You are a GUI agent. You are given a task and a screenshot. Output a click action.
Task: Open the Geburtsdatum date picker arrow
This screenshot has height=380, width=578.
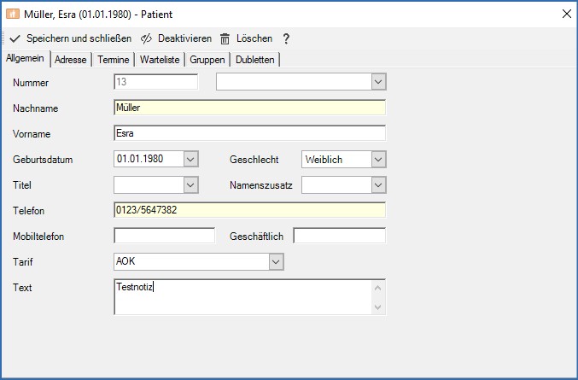(190, 159)
